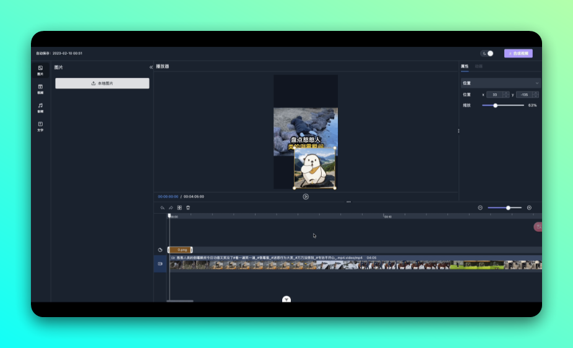Click the pink floating button at timeline right edge

point(538,227)
